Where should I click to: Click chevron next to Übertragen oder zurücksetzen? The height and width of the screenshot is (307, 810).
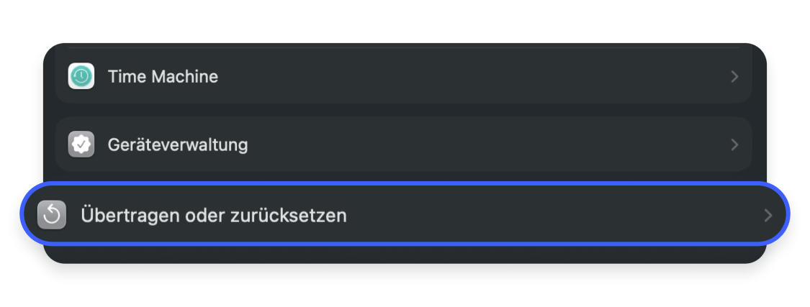[768, 215]
